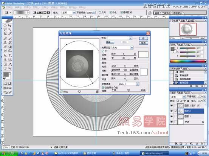The width and height of the screenshot is (209, 156).
Task: Hide the 背景 layer with eye icon
Action: point(172,122)
